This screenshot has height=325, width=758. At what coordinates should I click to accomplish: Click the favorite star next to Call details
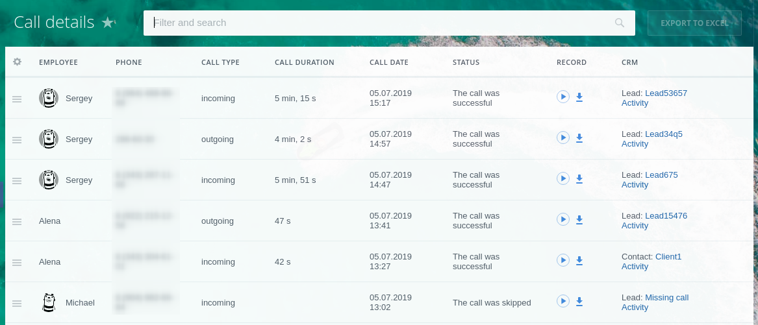point(108,22)
